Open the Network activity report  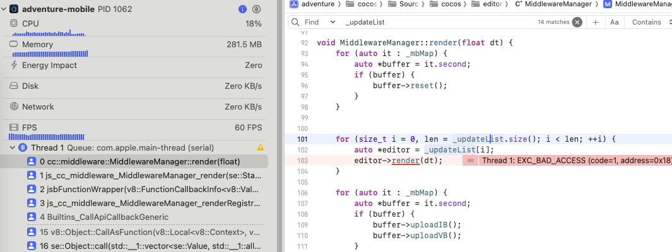(136, 106)
